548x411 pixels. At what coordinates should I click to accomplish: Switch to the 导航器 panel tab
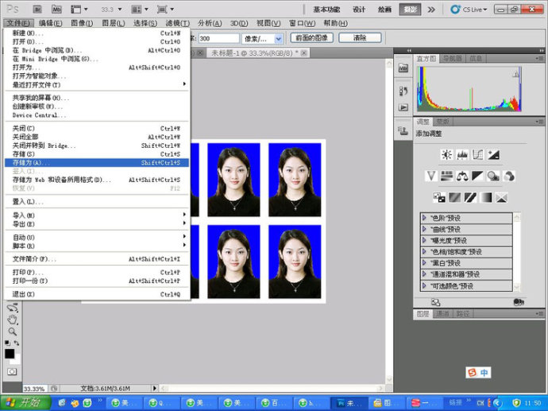452,59
